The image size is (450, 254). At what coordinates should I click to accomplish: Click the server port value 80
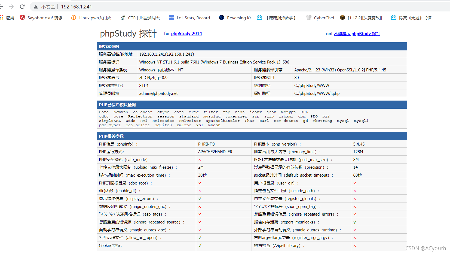pos(296,78)
